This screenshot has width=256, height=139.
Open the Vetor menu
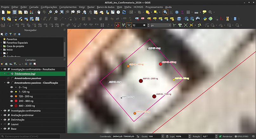point(82,7)
